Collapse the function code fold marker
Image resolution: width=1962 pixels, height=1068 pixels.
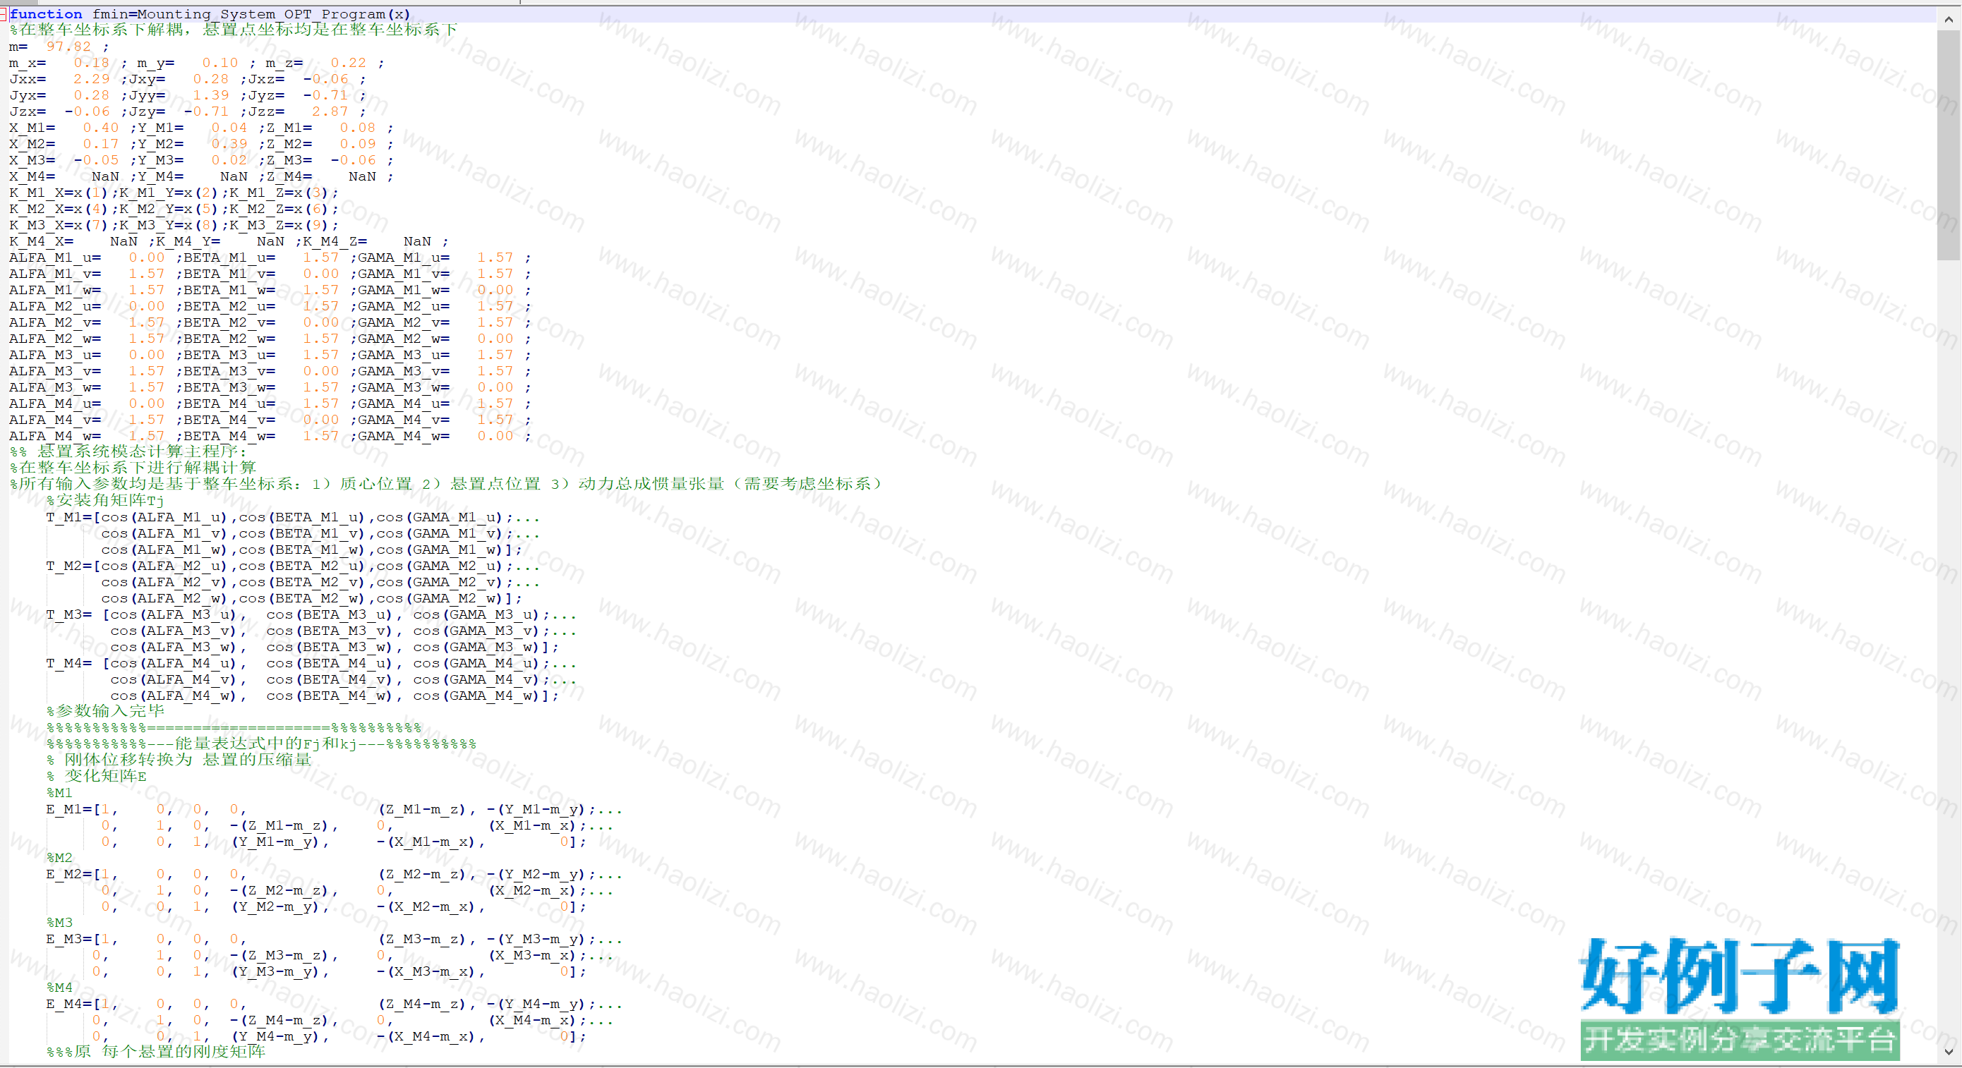click(4, 15)
